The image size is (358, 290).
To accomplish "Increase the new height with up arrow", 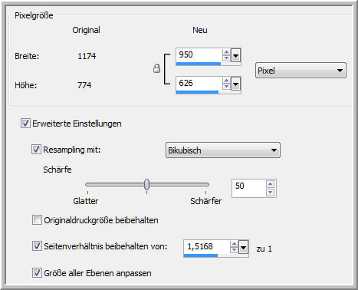I will [x=226, y=81].
